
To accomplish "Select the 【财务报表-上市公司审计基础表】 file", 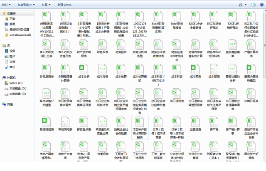I will [x=84, y=24].
